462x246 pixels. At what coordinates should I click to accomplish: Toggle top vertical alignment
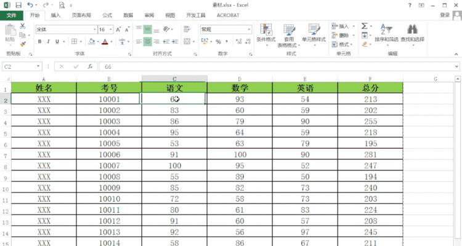tap(139, 29)
